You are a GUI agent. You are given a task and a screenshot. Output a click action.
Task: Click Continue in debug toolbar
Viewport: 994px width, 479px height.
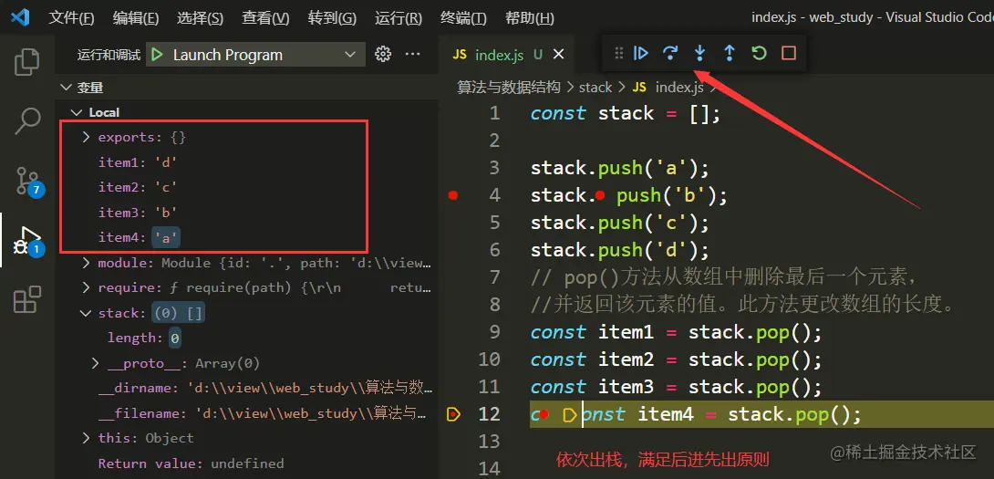click(641, 53)
